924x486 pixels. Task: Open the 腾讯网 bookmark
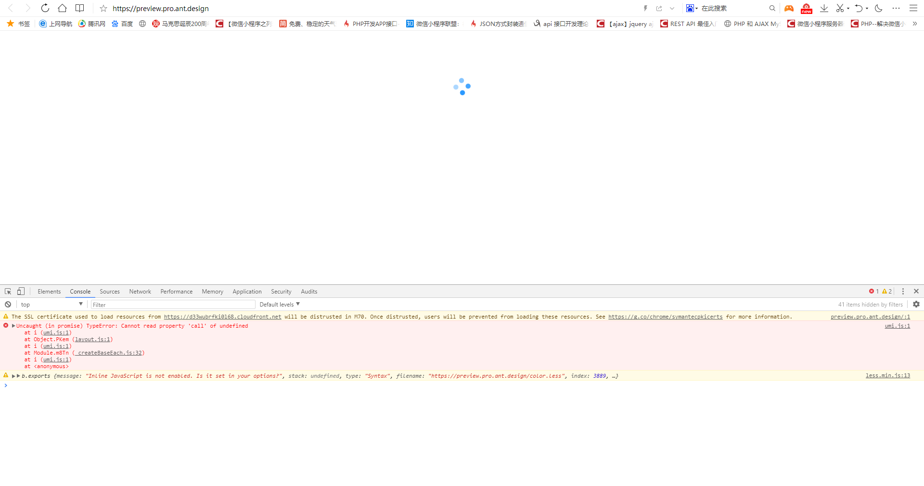[x=92, y=24]
